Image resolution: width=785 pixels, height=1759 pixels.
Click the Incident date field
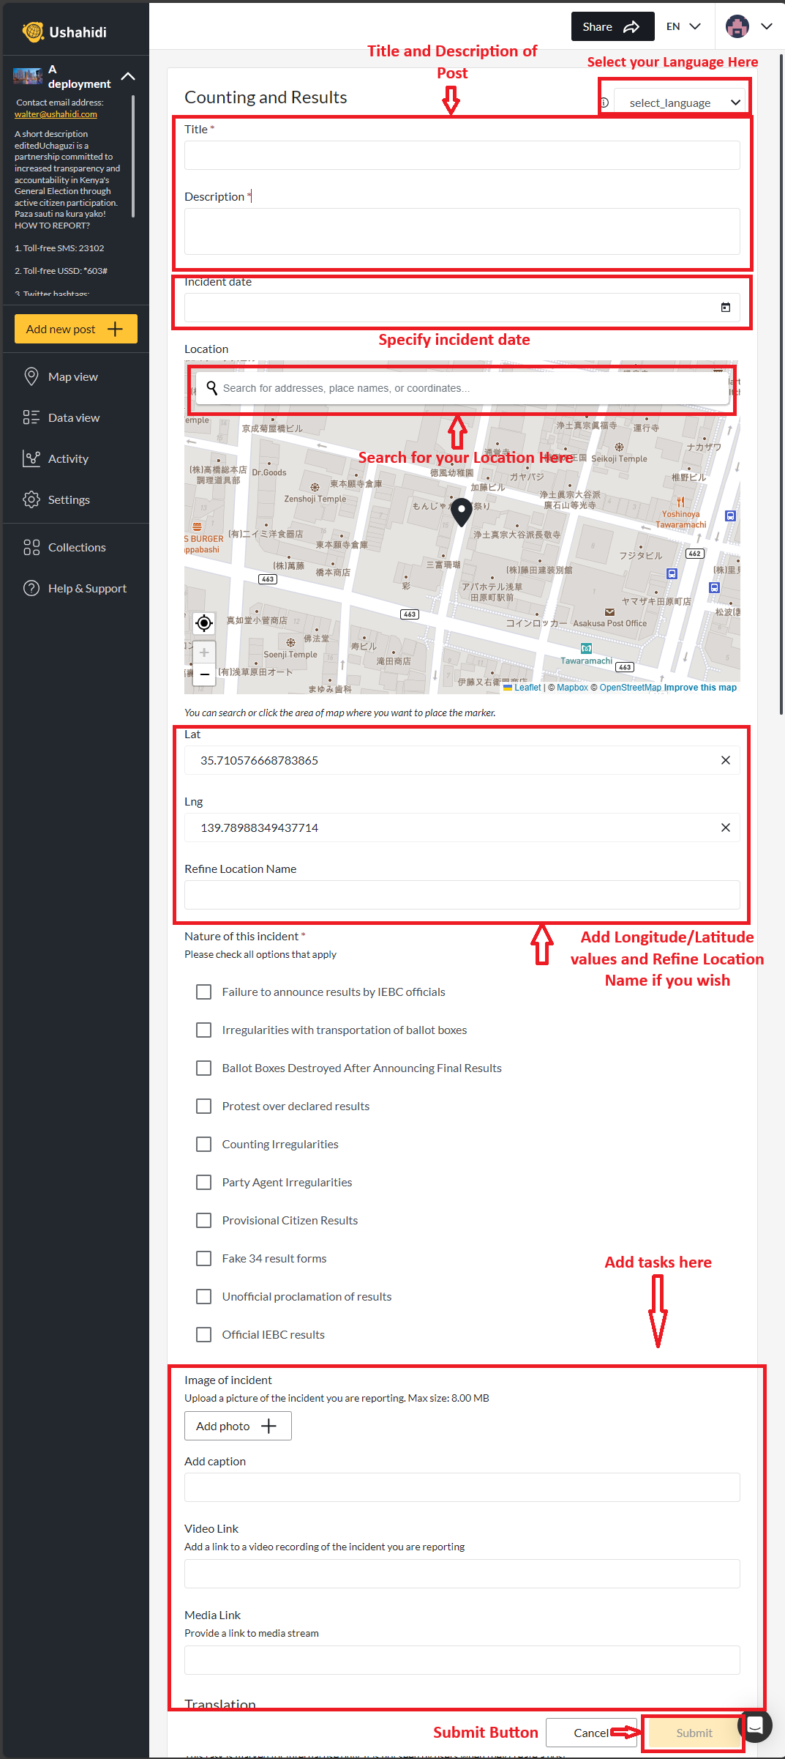(462, 308)
